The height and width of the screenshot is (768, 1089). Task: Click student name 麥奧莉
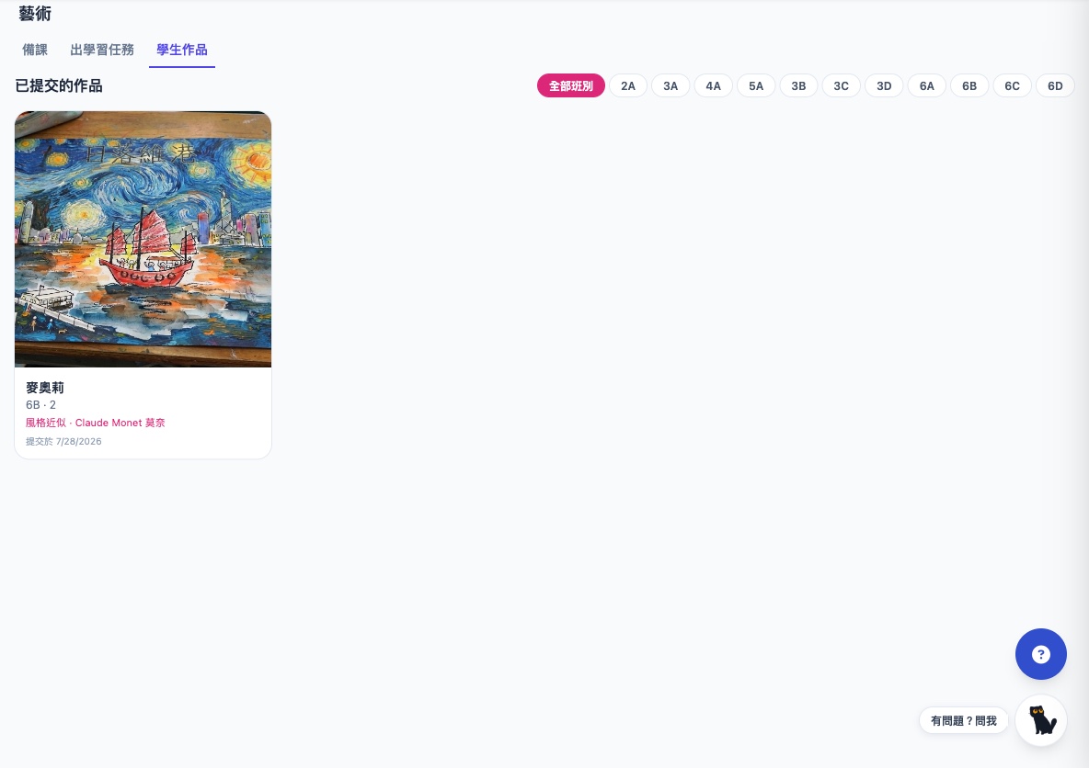pos(45,388)
